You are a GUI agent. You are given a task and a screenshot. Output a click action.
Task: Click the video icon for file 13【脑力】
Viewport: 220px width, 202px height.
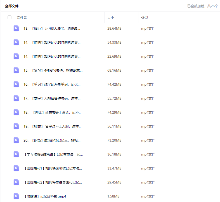[x=16, y=28]
